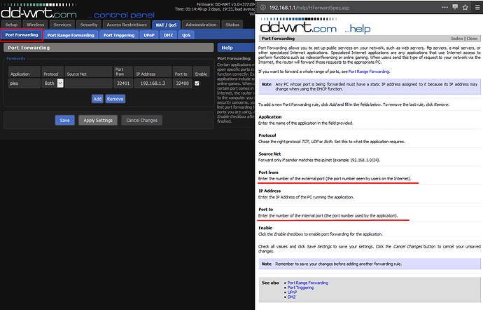Click the Pocket save icon
Viewport: 483px width, 310px height.
click(455, 8)
